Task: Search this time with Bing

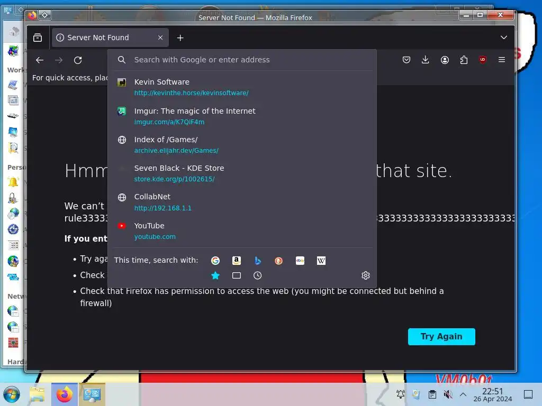Action: (x=258, y=261)
